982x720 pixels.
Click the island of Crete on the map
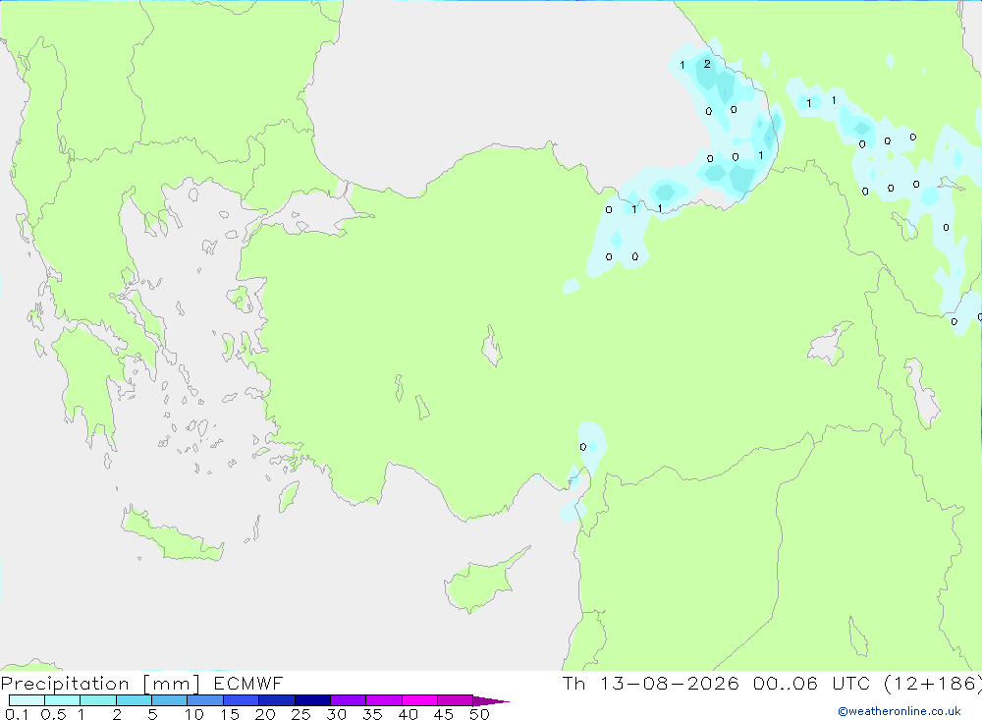click(x=172, y=534)
